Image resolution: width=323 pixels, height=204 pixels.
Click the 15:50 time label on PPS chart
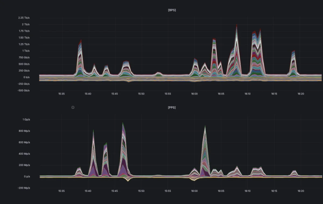click(x=141, y=191)
